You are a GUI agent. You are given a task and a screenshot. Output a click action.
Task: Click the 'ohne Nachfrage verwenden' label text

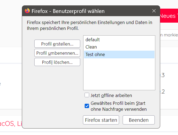click(119, 109)
